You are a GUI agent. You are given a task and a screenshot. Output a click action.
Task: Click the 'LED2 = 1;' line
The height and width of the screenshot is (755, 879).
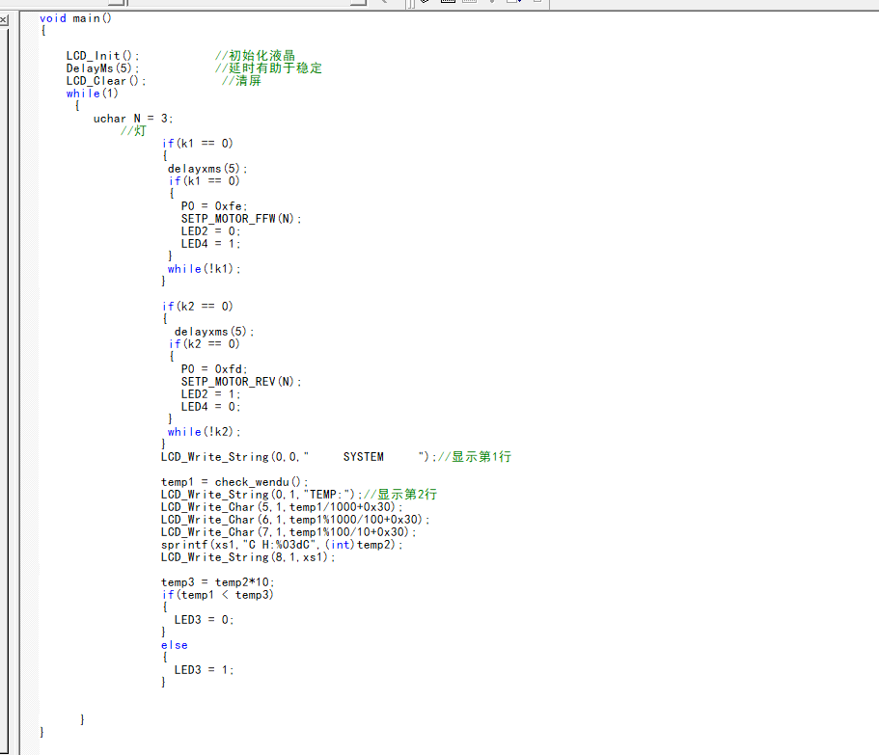(210, 394)
